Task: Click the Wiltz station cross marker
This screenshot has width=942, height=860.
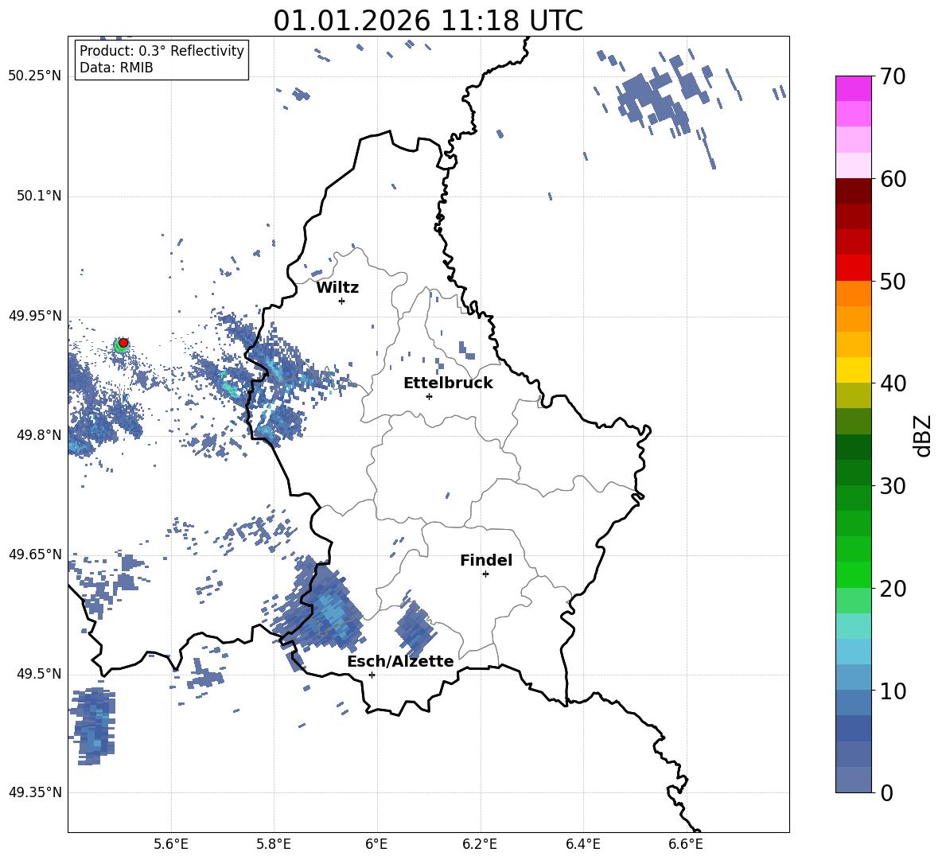Action: coord(342,301)
